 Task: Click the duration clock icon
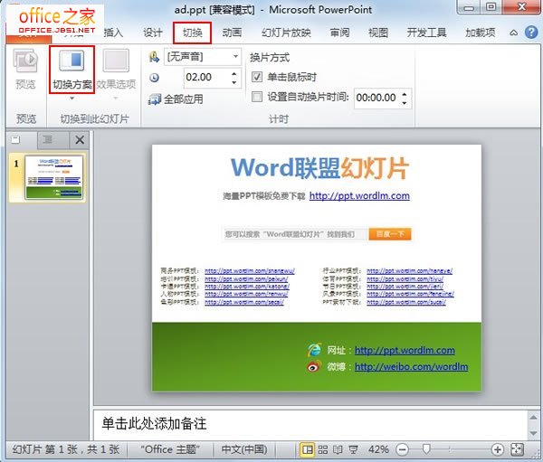point(154,78)
